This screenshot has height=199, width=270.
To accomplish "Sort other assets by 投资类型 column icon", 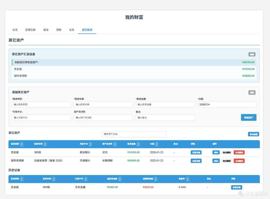I will pos(22,144).
